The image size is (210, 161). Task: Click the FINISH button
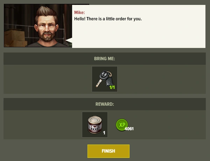(x=108, y=151)
